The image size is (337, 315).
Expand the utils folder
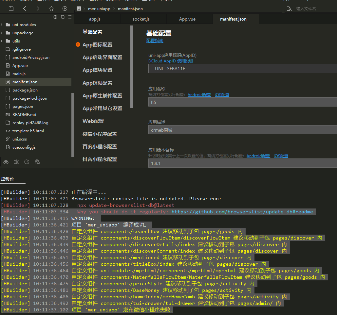[2, 41]
